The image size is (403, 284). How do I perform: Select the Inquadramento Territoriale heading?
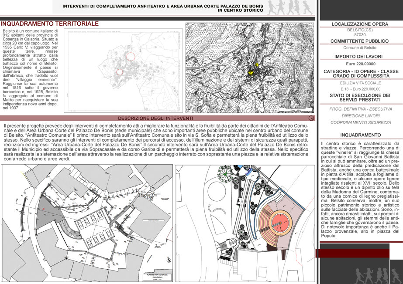click(x=50, y=24)
